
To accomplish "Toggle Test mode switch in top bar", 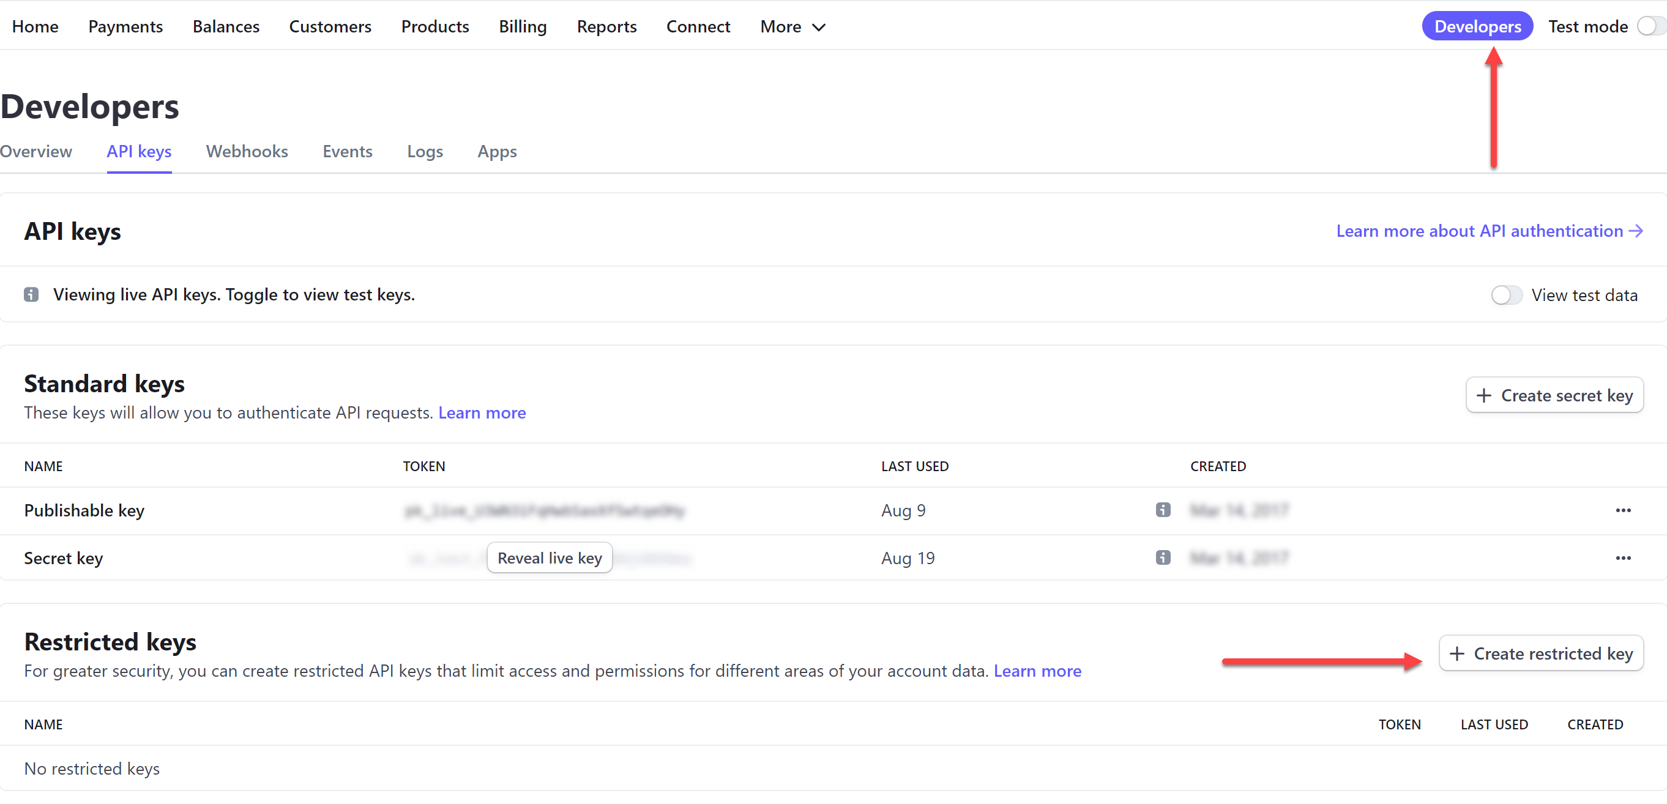I will click(x=1652, y=26).
